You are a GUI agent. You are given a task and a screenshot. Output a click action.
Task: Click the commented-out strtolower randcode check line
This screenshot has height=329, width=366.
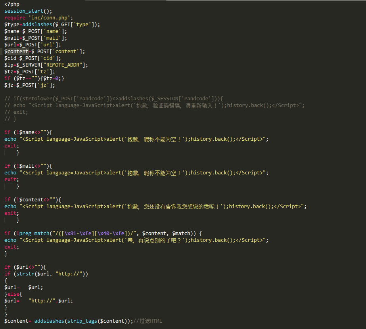tap(114, 99)
